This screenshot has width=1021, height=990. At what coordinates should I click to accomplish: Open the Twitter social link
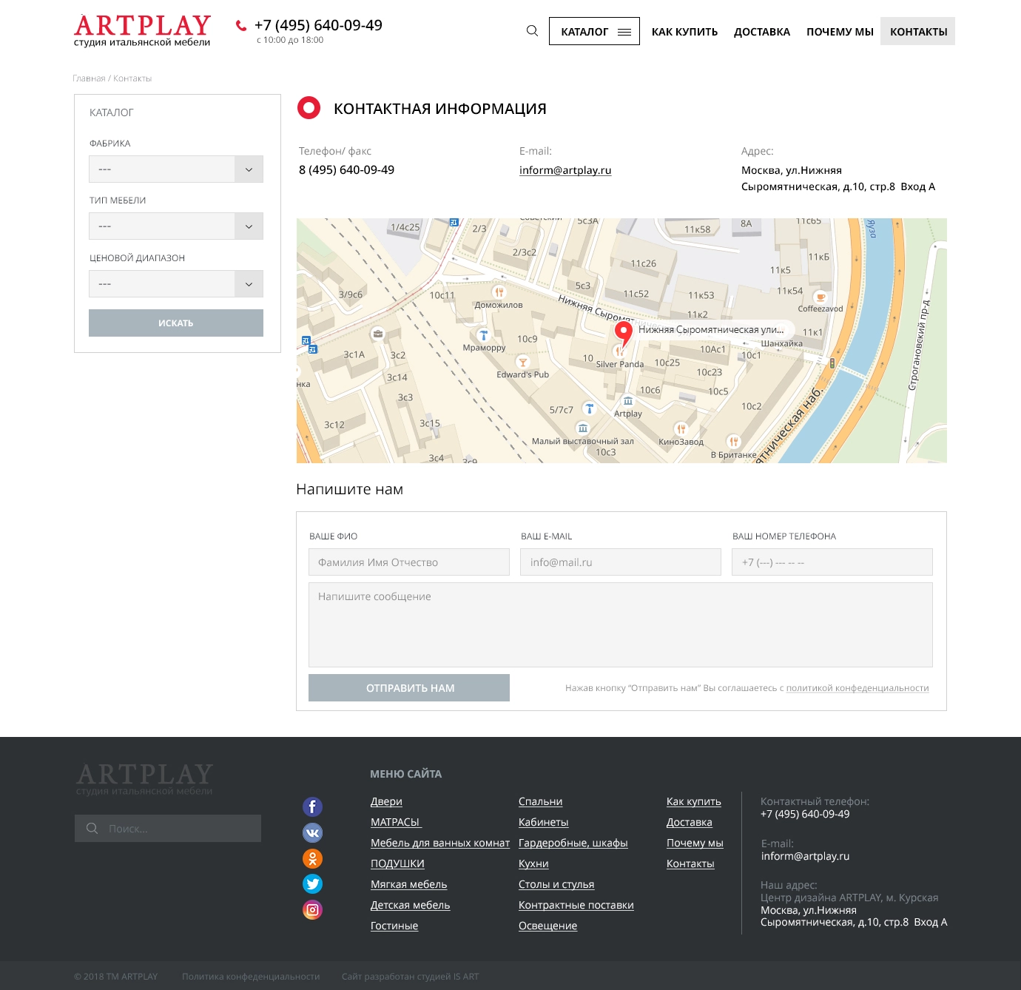click(x=312, y=883)
